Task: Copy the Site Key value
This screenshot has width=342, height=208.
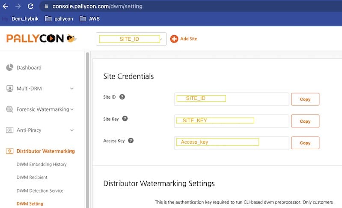Action: click(305, 121)
